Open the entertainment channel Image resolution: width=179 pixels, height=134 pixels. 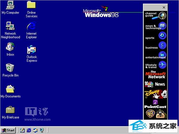pyautogui.click(x=155, y=55)
